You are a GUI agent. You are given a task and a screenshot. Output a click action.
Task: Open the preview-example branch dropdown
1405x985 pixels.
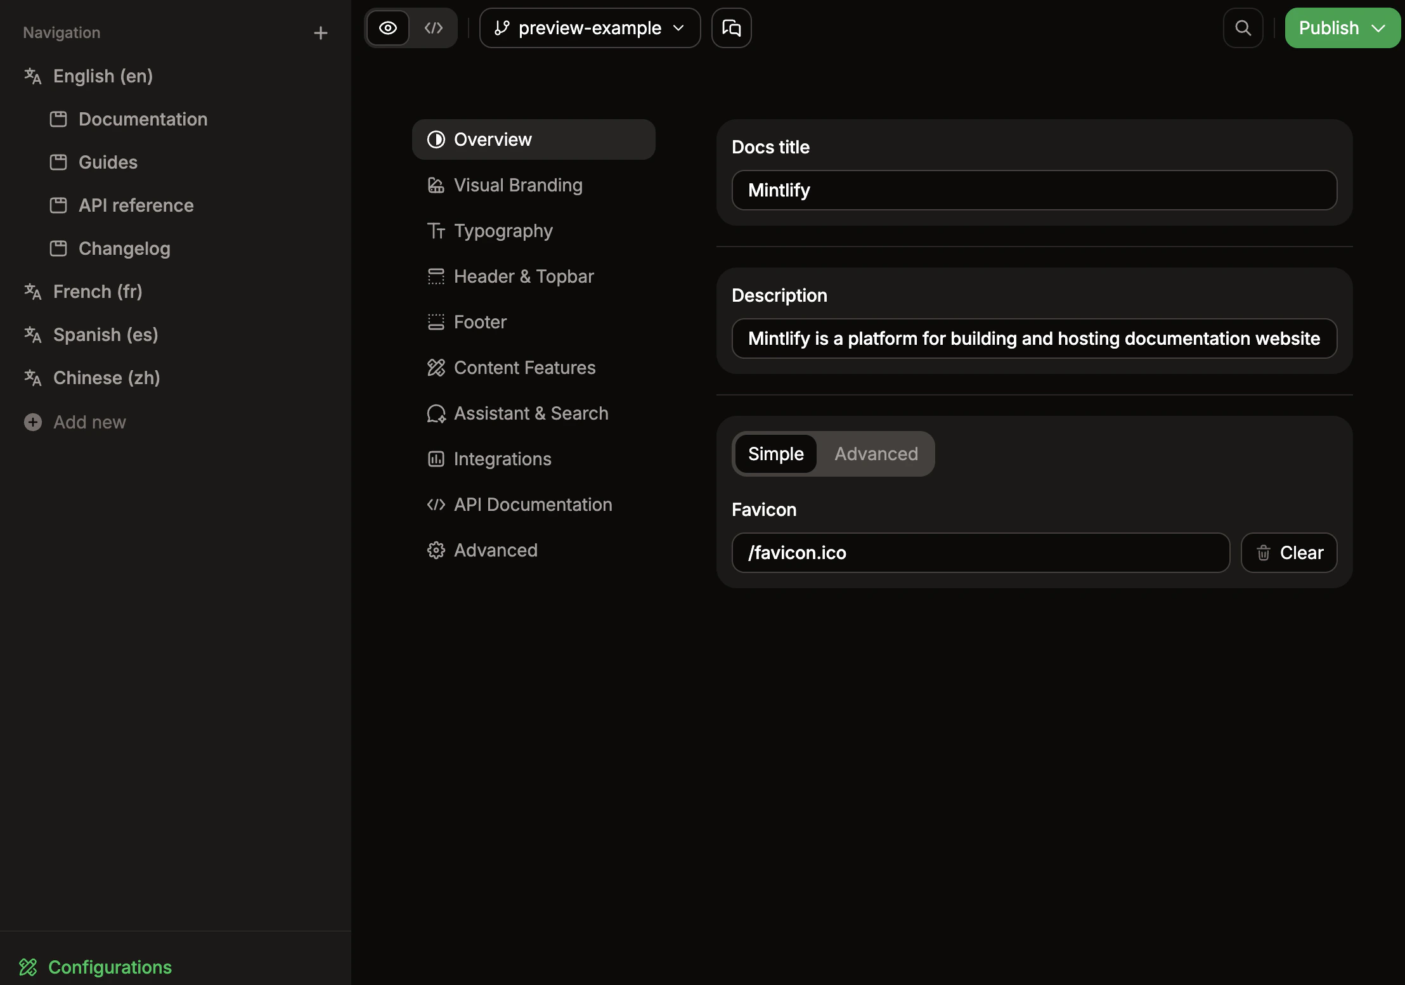coord(590,28)
